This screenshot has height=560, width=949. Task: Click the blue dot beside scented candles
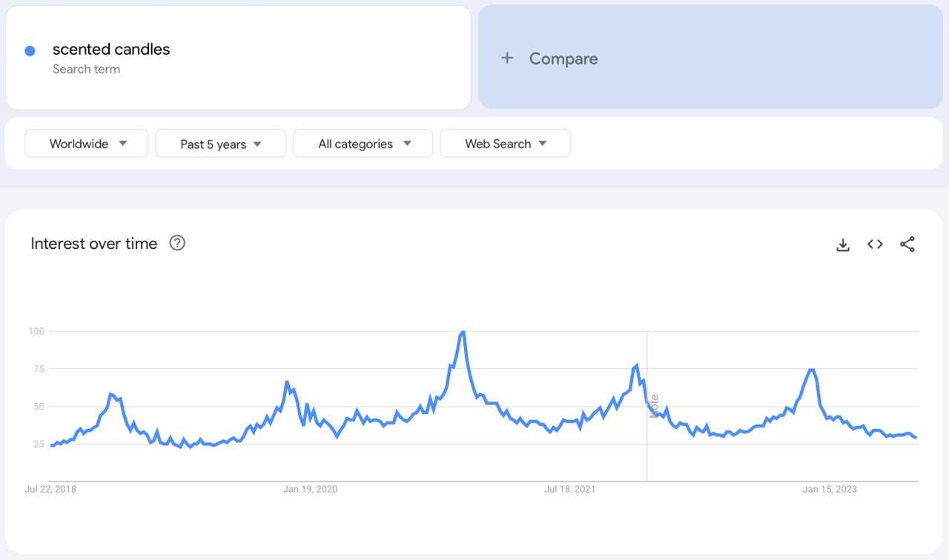pyautogui.click(x=29, y=50)
